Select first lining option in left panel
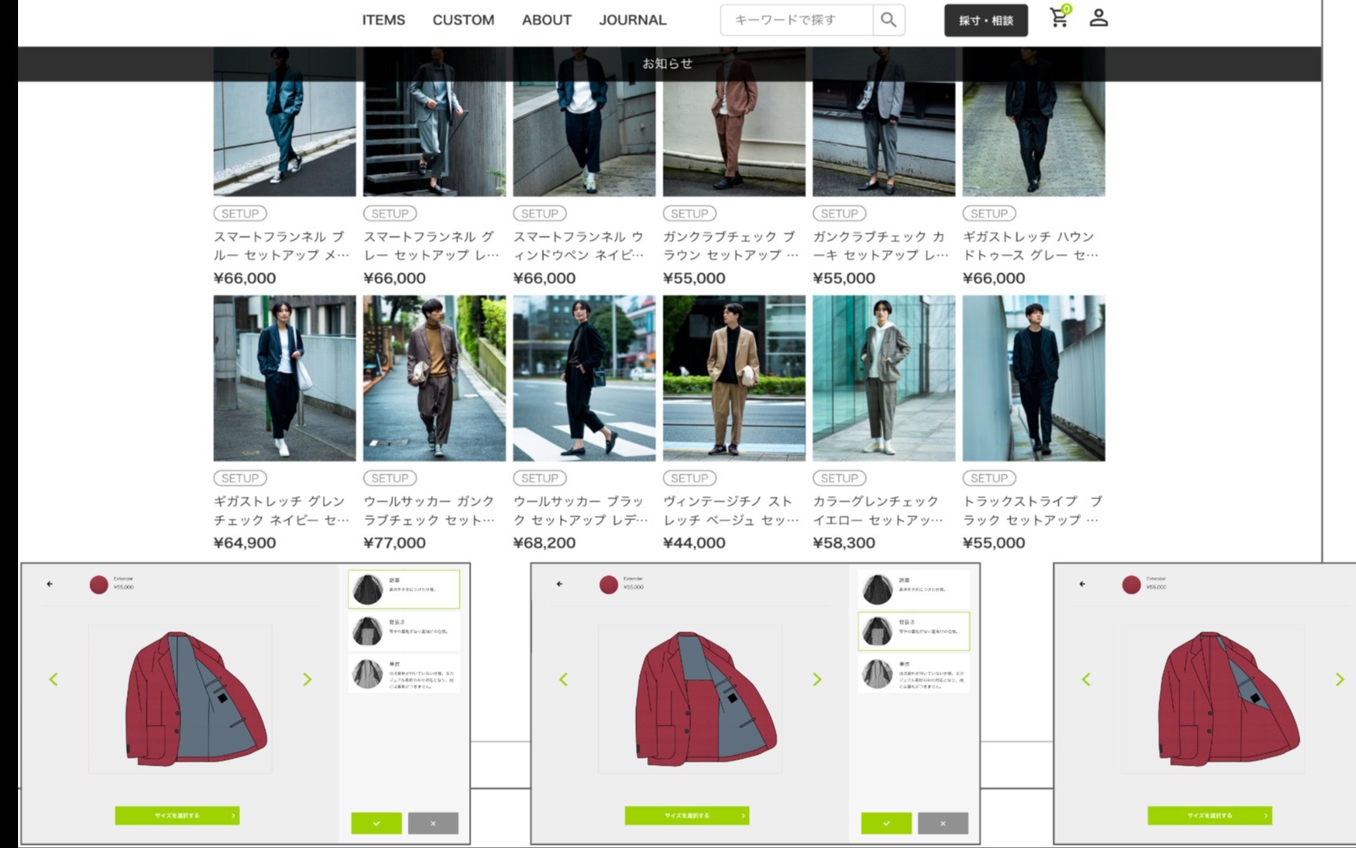 [x=404, y=589]
